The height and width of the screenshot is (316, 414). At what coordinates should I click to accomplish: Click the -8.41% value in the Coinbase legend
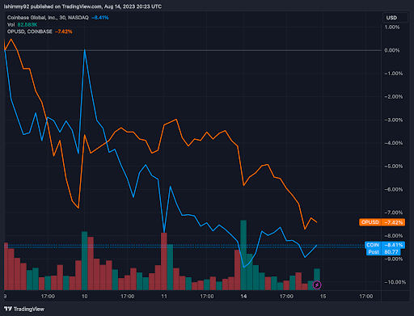(x=100, y=18)
